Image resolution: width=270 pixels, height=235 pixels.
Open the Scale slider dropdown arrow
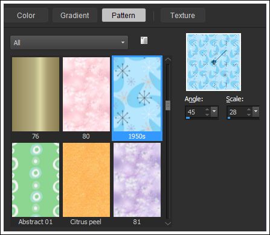click(x=256, y=111)
